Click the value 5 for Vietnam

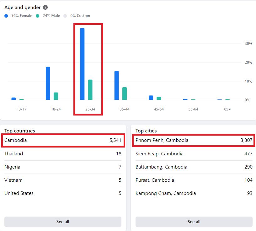pos(120,180)
